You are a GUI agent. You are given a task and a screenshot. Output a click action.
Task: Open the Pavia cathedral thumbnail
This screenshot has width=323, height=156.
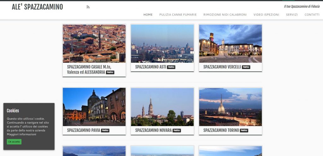pyautogui.click(x=94, y=107)
